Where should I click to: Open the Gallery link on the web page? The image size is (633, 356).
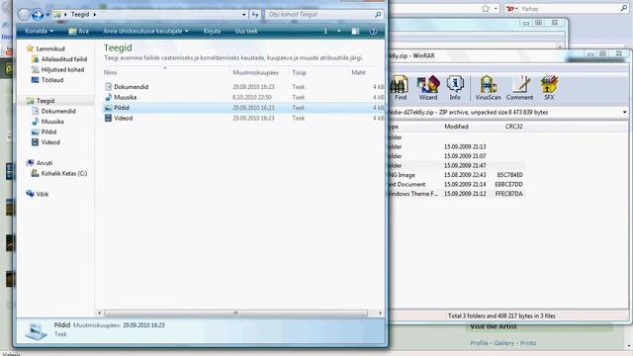pos(503,343)
